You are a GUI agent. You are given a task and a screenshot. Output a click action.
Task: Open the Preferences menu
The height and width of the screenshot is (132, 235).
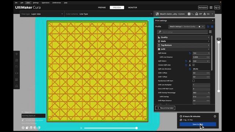pos(57,3)
